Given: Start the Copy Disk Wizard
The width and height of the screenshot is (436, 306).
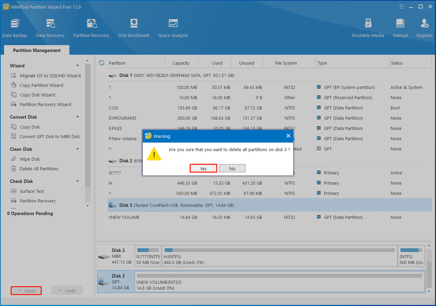Looking at the screenshot, I should pos(33,95).
